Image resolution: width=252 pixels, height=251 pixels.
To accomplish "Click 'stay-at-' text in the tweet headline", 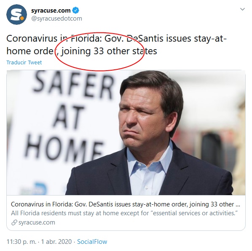I will point(210,39).
